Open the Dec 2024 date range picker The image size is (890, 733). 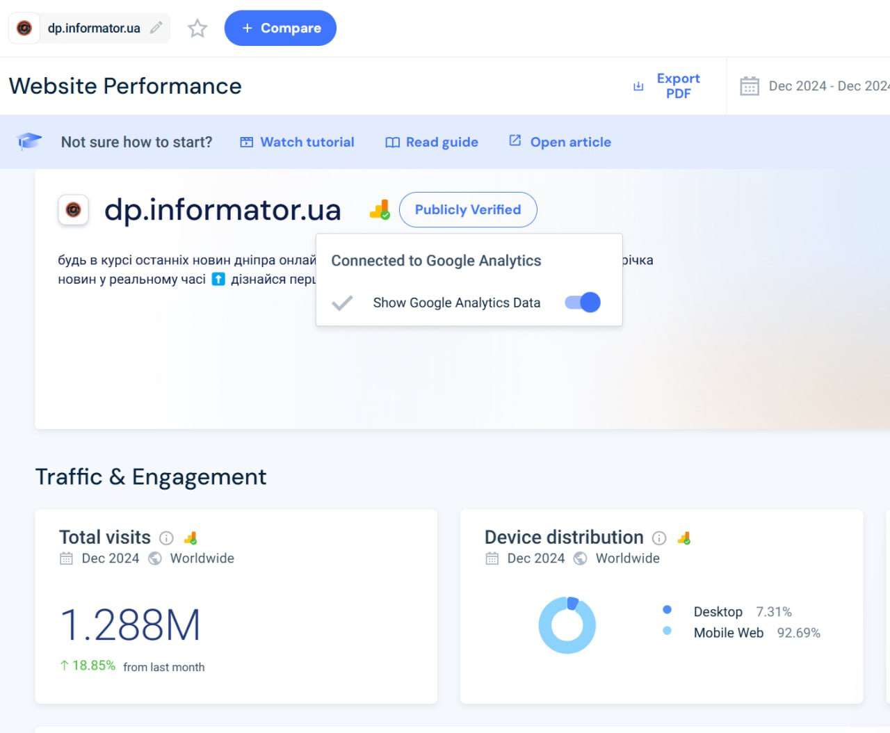pyautogui.click(x=829, y=86)
